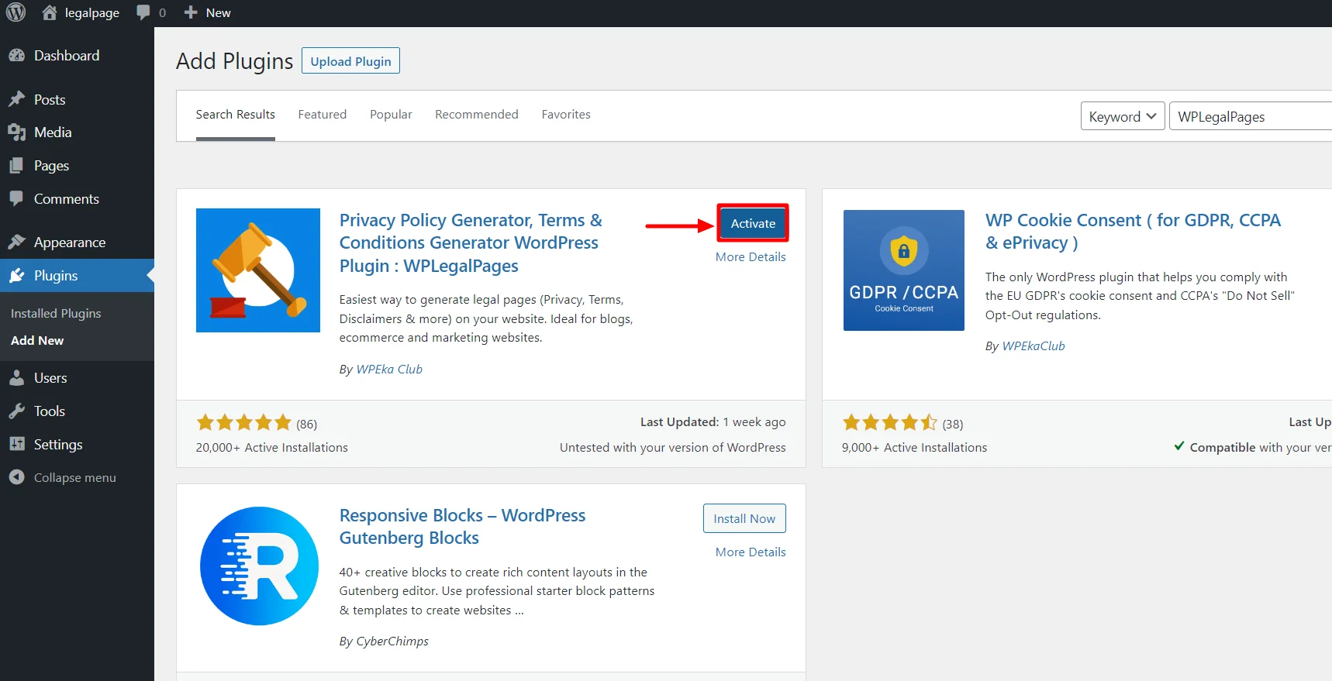The image size is (1332, 681).
Task: Switch to the Featured tab
Action: click(322, 115)
